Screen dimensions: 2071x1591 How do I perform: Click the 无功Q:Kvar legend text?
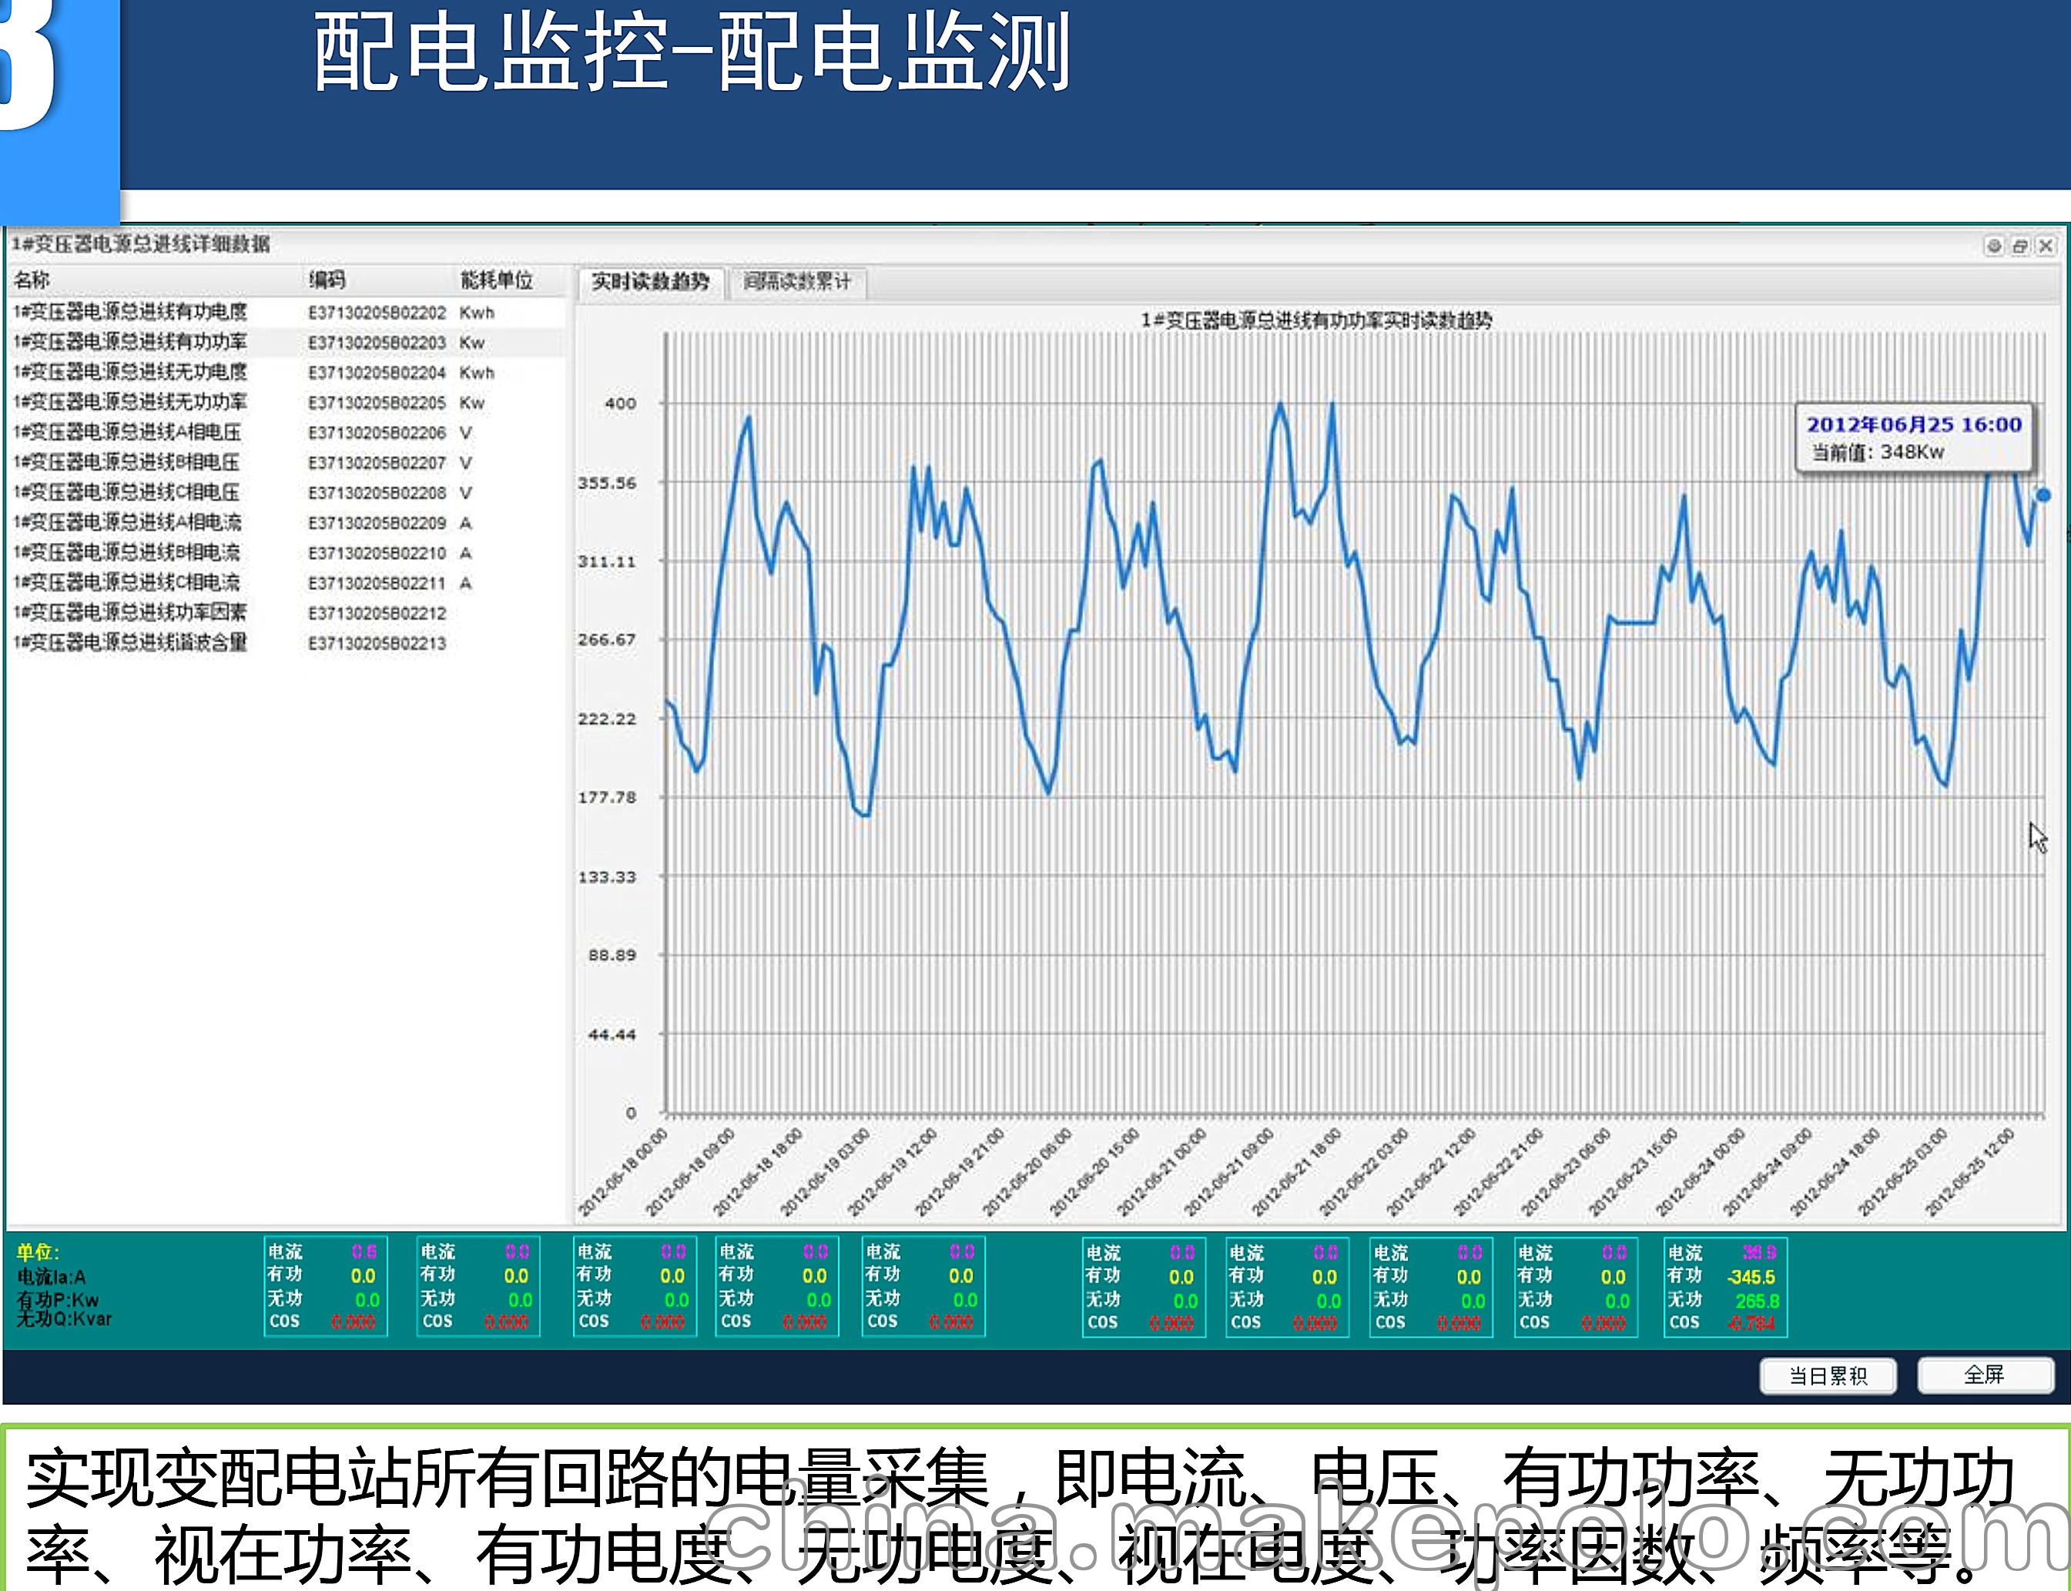[63, 1318]
